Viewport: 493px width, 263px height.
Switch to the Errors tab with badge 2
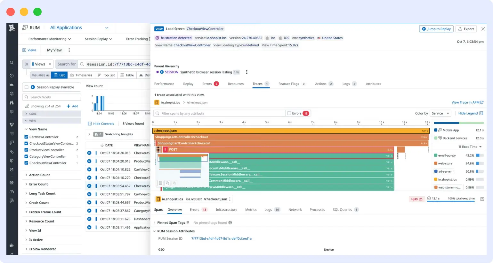[x=210, y=84]
